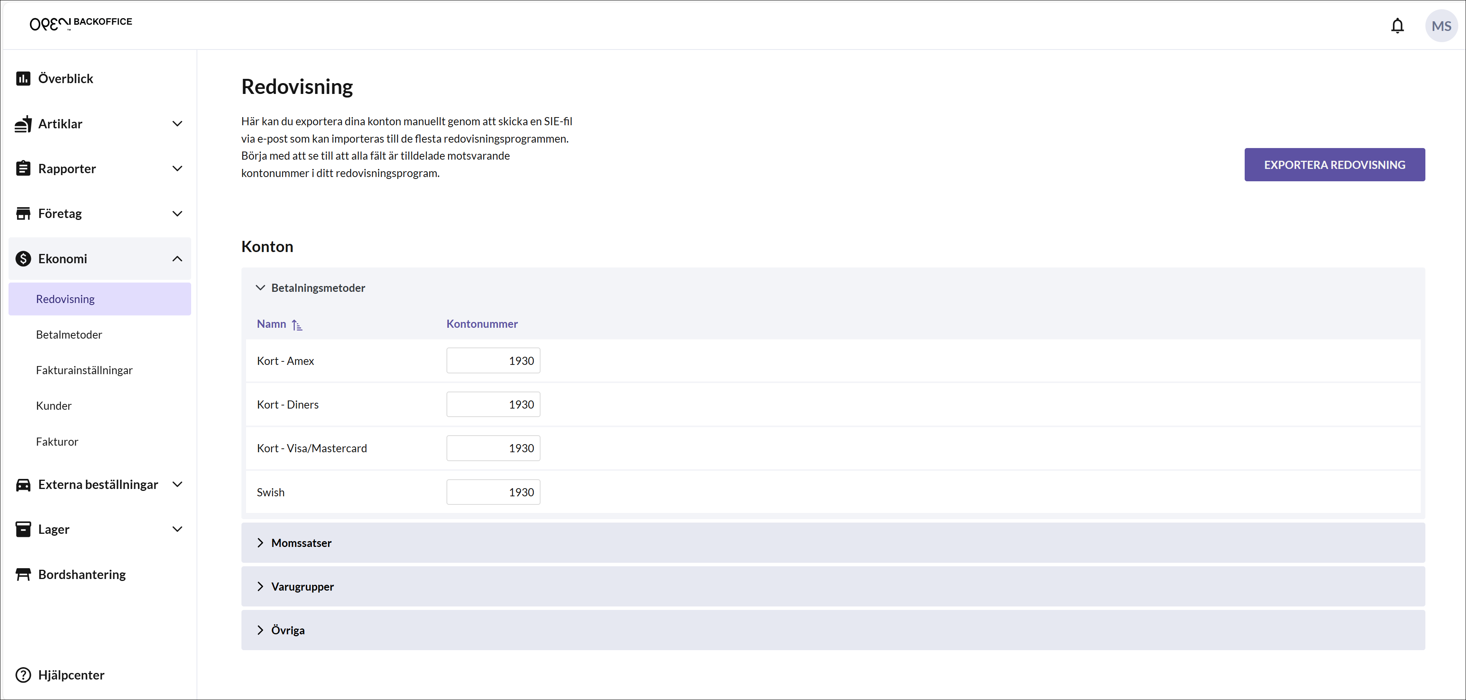1466x700 pixels.
Task: Open Hjälpcenter link
Action: click(x=71, y=675)
